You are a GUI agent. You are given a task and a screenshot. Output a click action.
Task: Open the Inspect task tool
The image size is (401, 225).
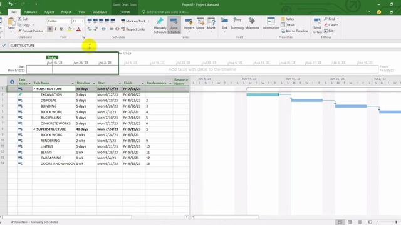(189, 24)
